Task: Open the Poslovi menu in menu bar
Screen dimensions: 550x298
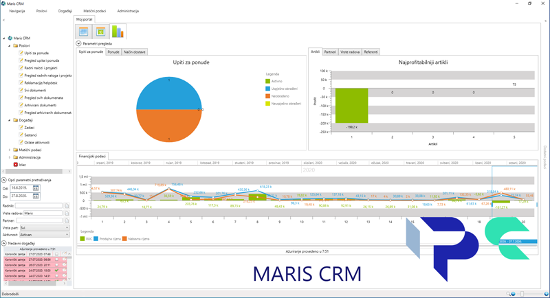Action: (41, 11)
